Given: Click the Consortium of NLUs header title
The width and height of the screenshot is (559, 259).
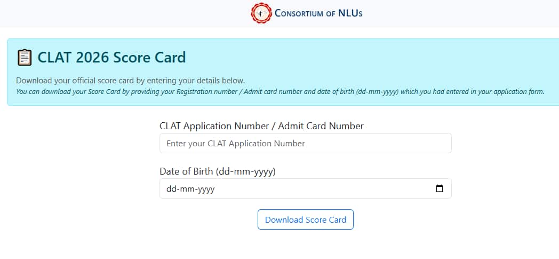Looking at the screenshot, I should coord(318,13).
